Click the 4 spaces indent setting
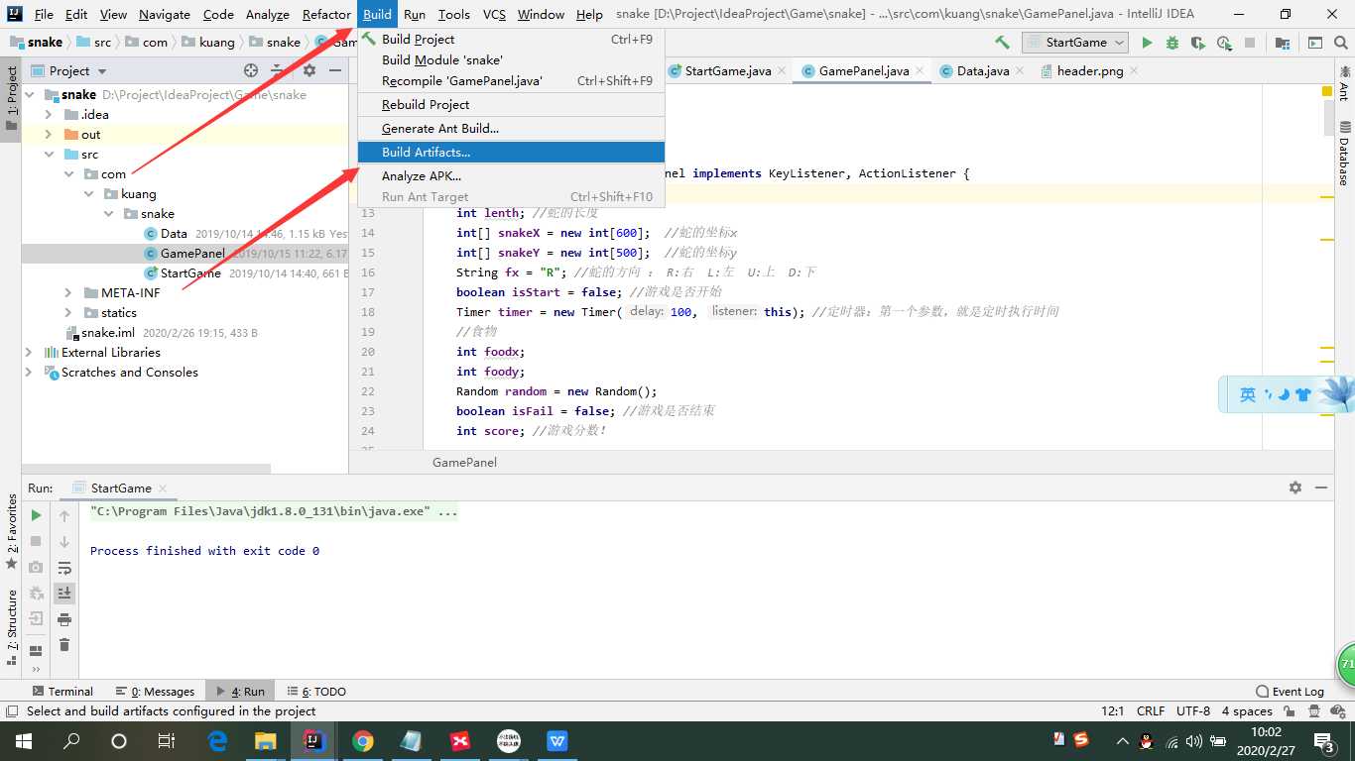 (1247, 711)
